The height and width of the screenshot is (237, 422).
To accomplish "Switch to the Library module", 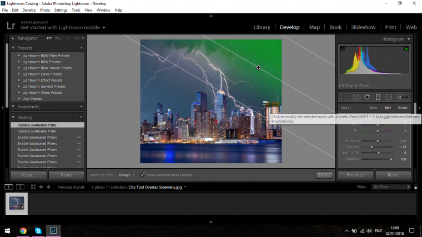I will coord(262,27).
